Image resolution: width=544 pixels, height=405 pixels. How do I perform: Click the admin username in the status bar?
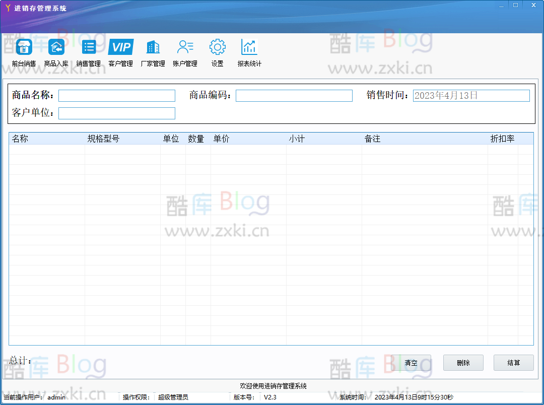coord(55,397)
